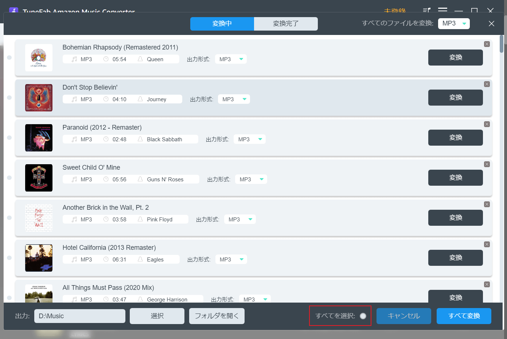Open the global MP3 format dropdown
Viewport: 507px width, 339px height.
454,24
